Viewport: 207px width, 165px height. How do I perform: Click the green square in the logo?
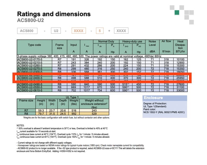tap(177, 13)
